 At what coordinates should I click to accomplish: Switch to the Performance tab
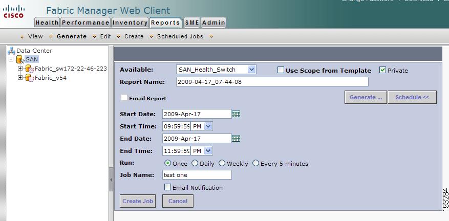click(x=85, y=23)
